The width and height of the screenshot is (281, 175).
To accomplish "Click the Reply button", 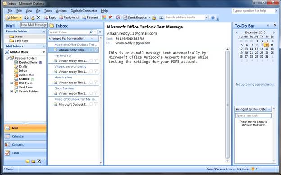I will click(x=50, y=18).
